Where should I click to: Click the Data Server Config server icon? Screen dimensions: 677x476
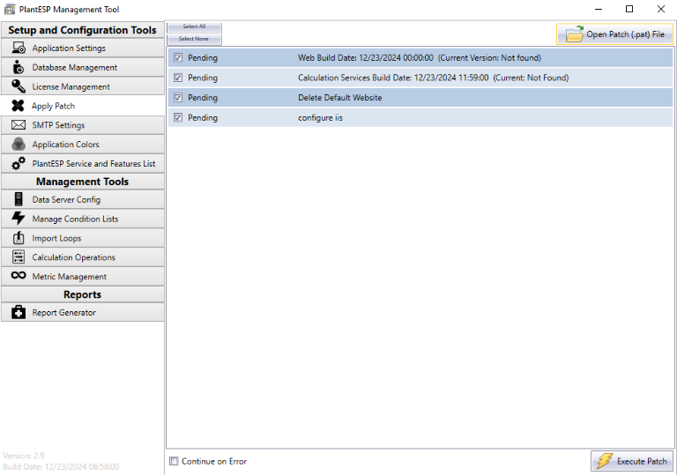click(19, 199)
